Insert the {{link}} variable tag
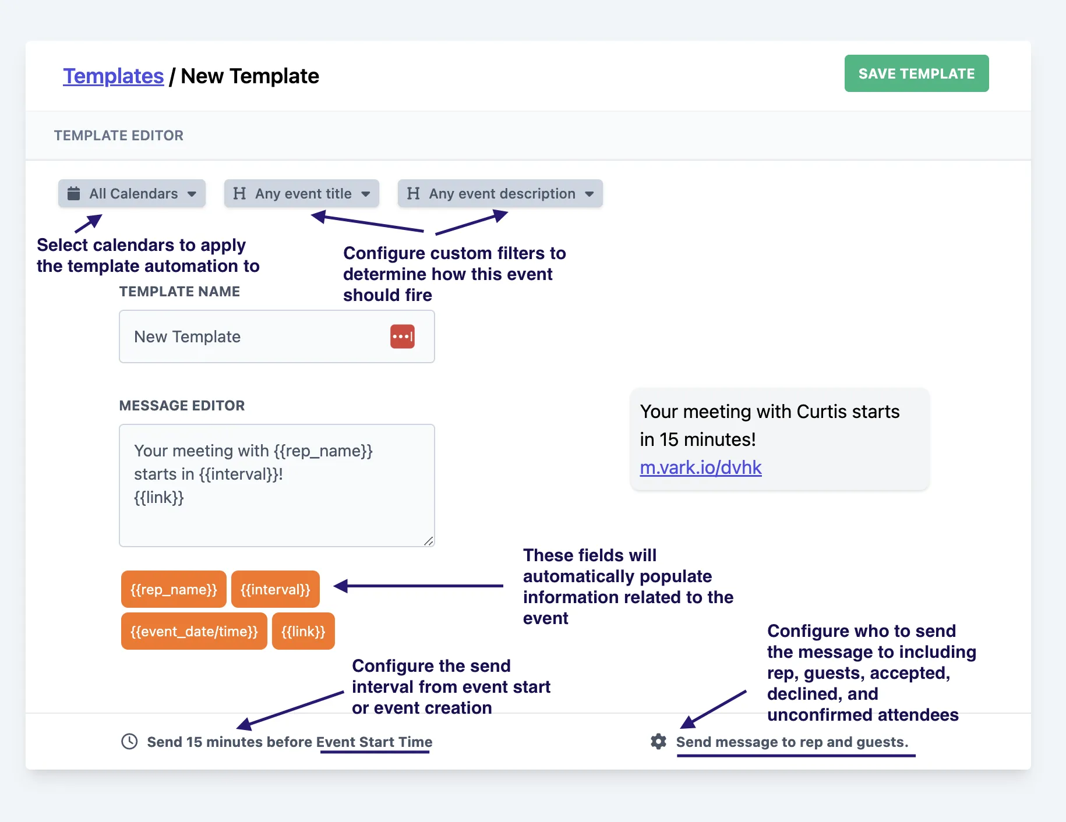 pos(303,631)
